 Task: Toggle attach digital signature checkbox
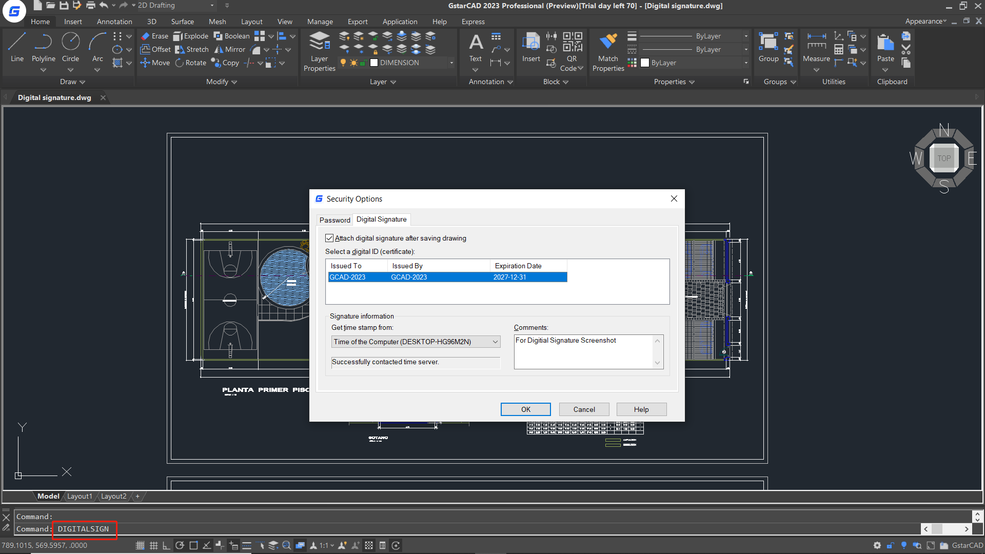coord(330,238)
